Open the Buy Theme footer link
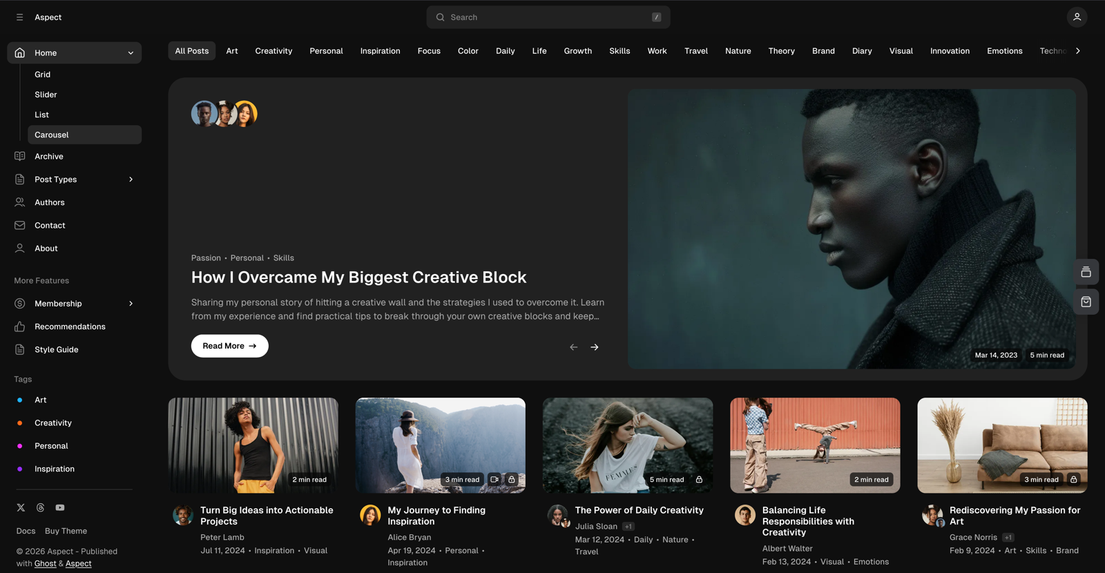 [66, 531]
